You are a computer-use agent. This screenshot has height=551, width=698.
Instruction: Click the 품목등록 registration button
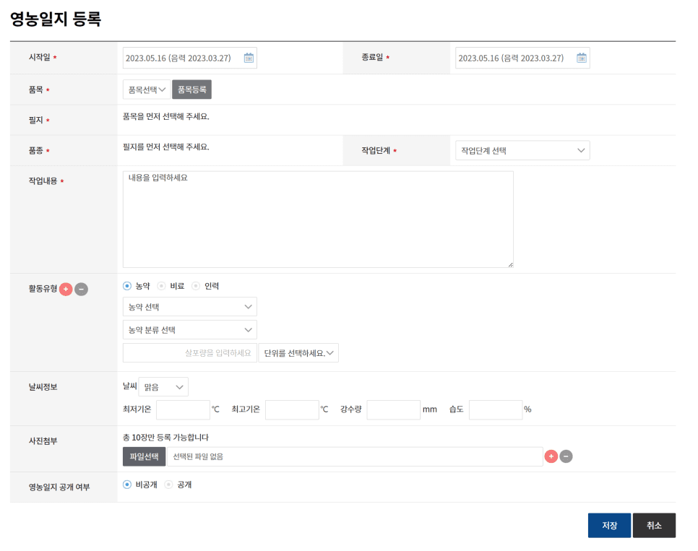(x=191, y=90)
